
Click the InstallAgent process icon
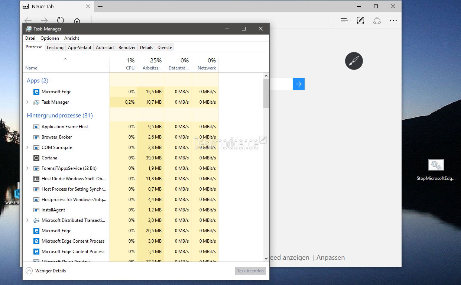(x=36, y=210)
